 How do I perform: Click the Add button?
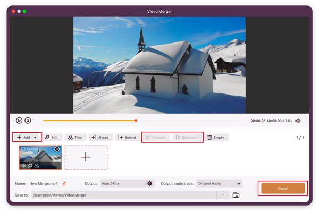pyautogui.click(x=23, y=138)
